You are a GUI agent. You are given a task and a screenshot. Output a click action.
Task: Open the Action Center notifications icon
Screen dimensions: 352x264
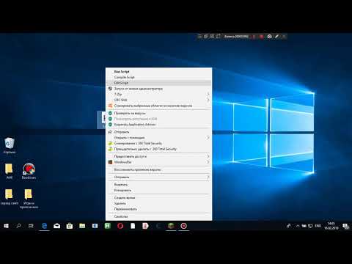pyautogui.click(x=345, y=226)
